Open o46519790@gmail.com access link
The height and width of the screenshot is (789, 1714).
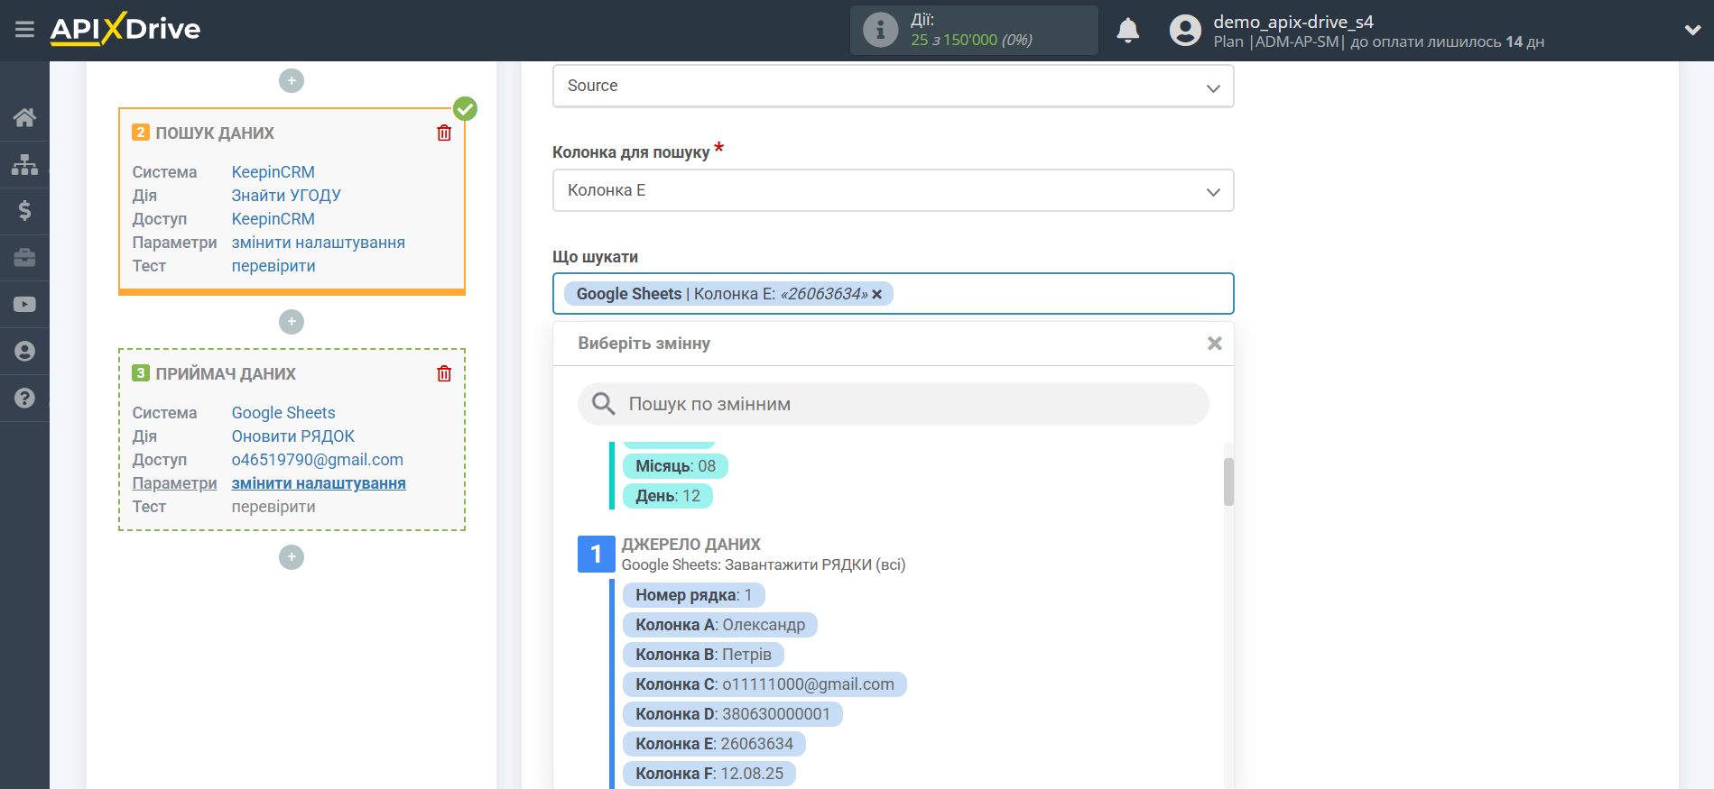[317, 460]
